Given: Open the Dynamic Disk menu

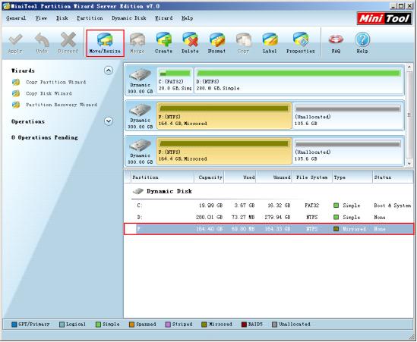Looking at the screenshot, I should pos(129,18).
